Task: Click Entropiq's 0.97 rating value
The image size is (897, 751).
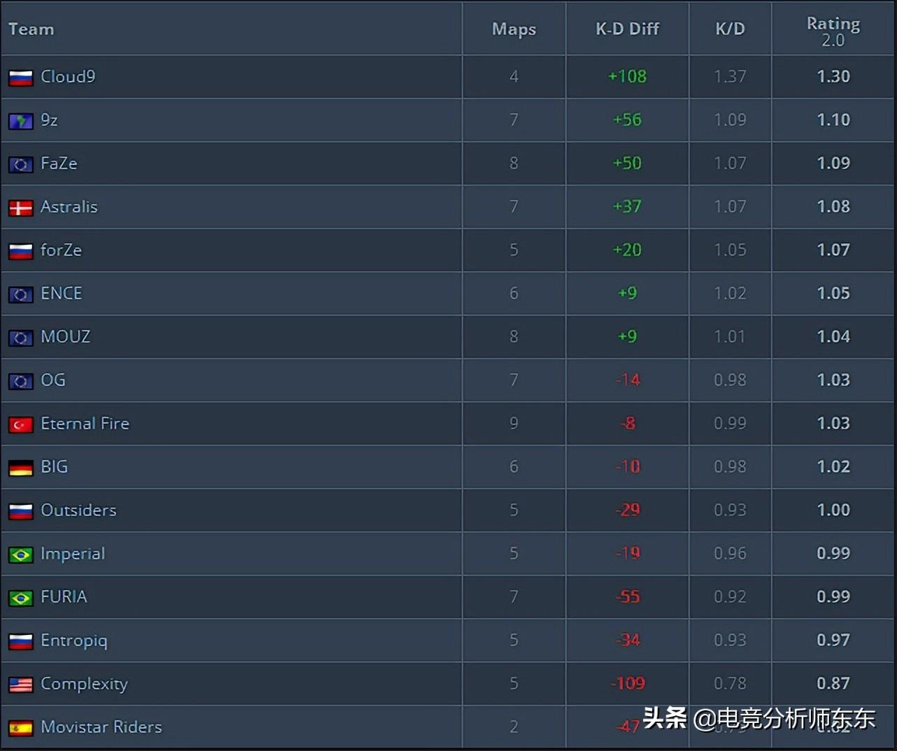Action: click(833, 640)
